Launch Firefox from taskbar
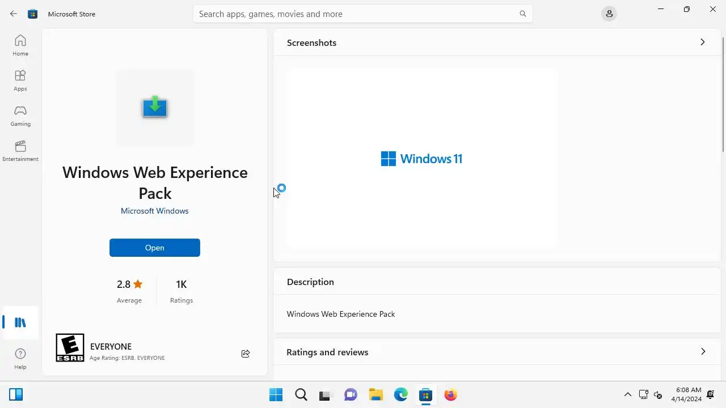This screenshot has width=726, height=408. tap(450, 394)
